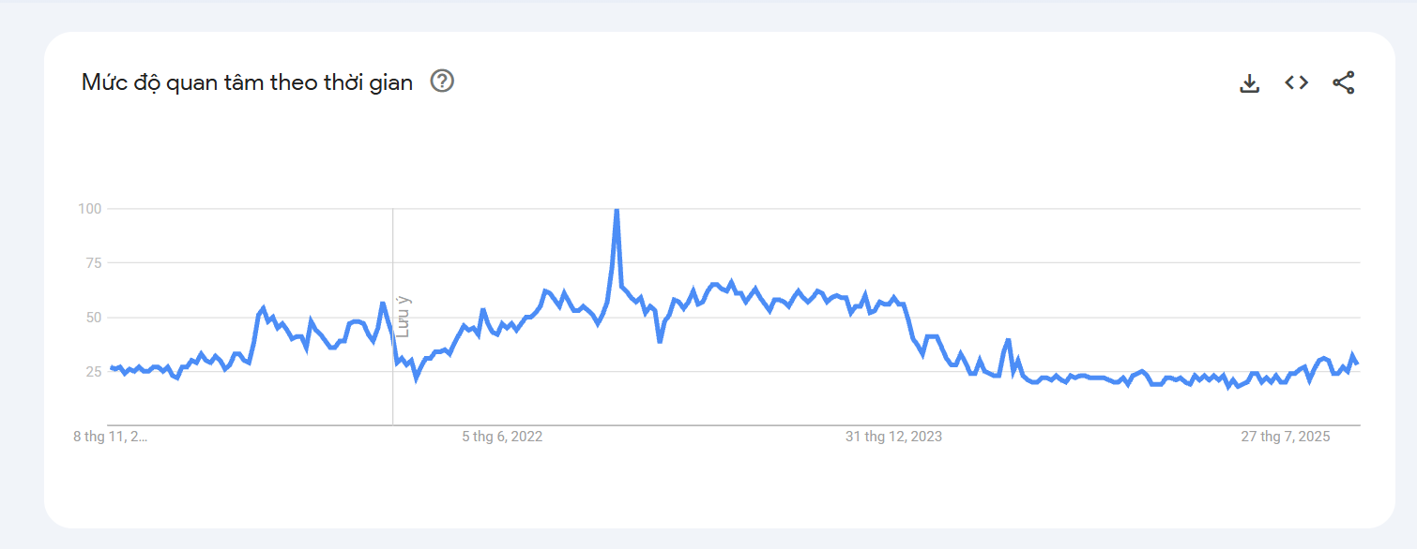Click the "5 thg 6, 2022" date label

[502, 437]
